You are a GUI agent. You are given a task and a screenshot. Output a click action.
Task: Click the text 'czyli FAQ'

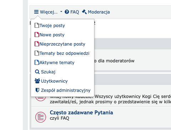pos(59,118)
